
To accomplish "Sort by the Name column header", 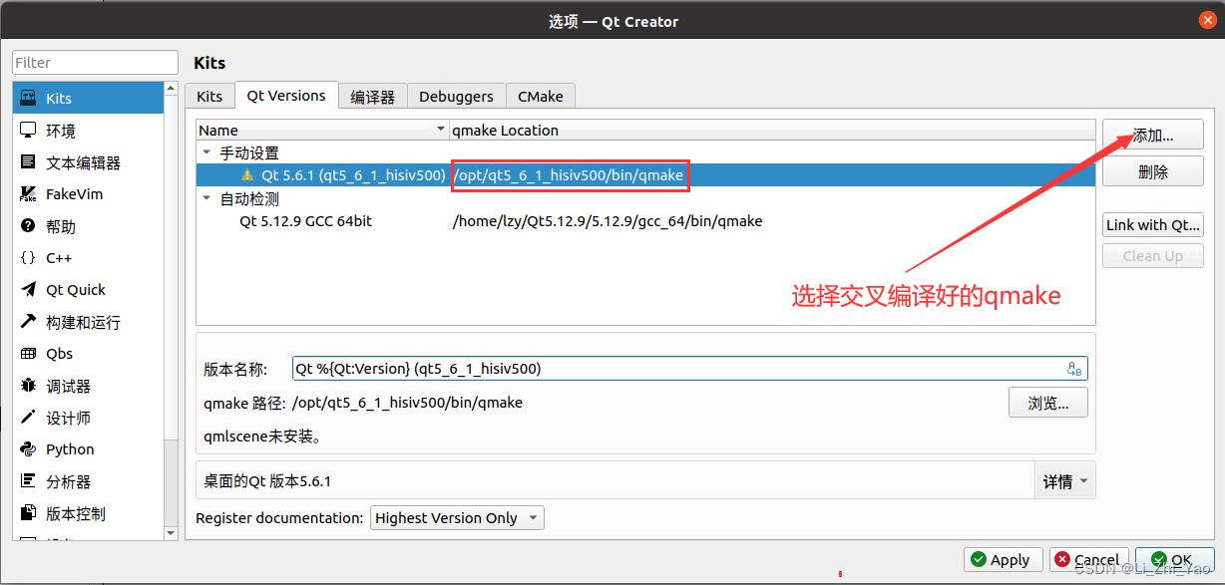I will coord(322,130).
